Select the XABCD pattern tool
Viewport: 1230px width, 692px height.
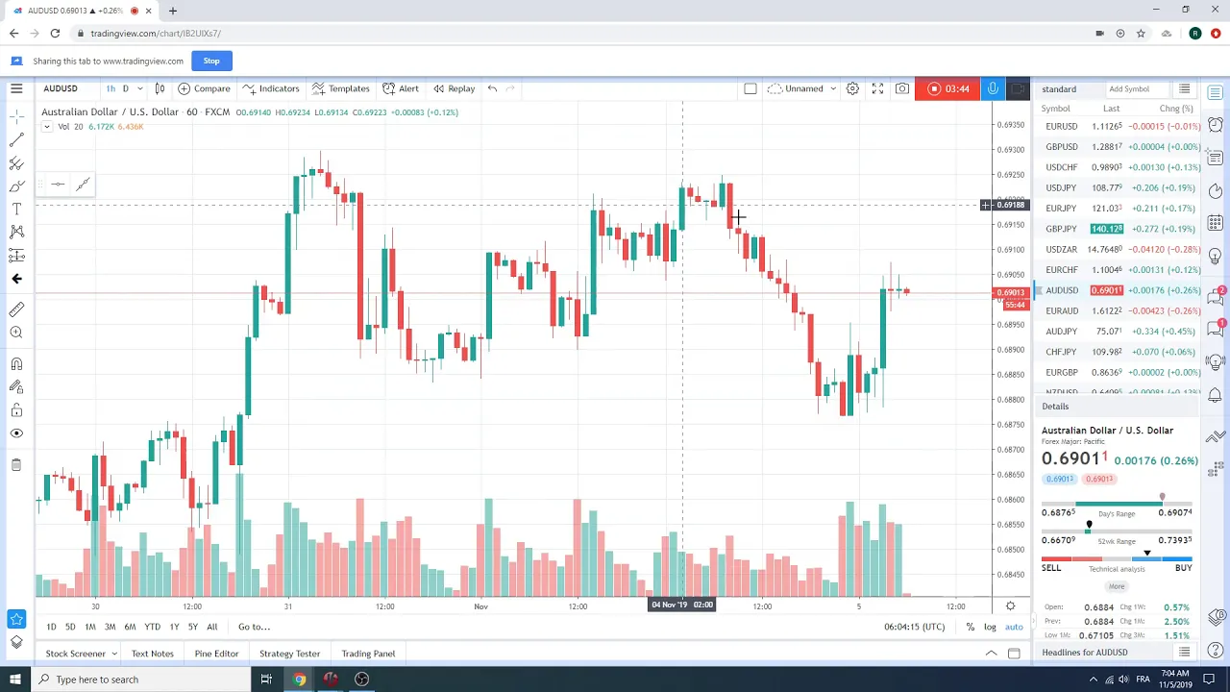[x=16, y=232]
